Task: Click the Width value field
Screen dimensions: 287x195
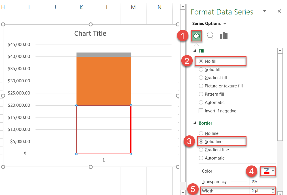Action: (260, 191)
